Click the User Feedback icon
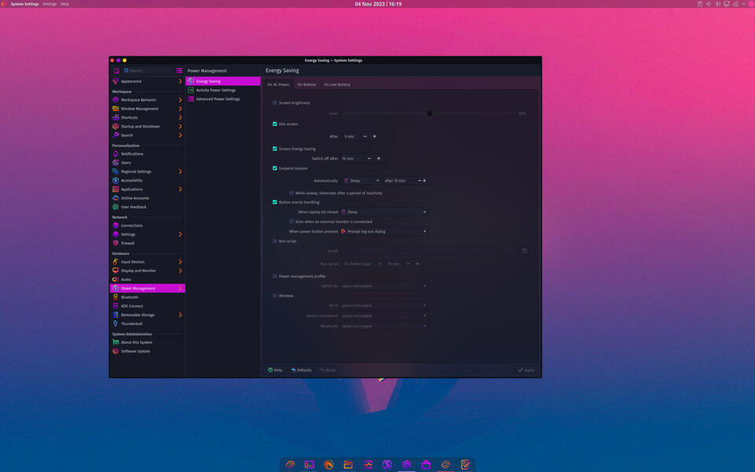The width and height of the screenshot is (755, 472). click(116, 207)
